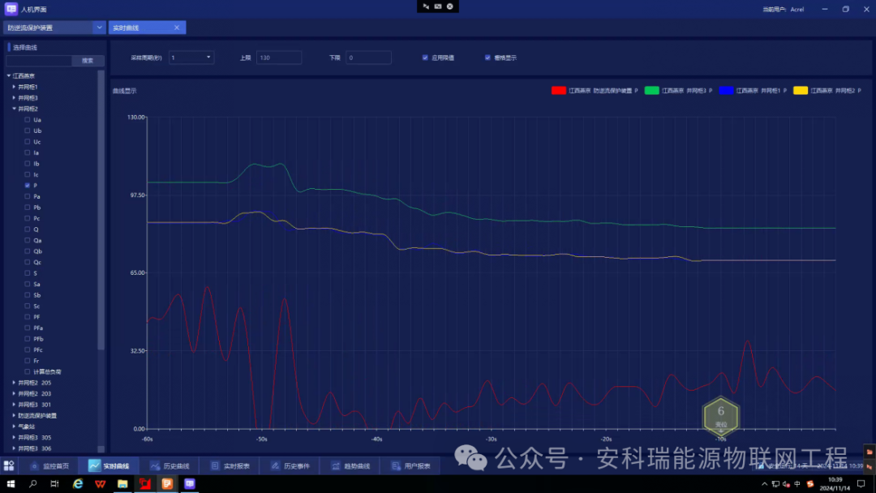The width and height of the screenshot is (876, 493).
Task: Click the 计算总负荷 checkbox
Action: [x=28, y=371]
